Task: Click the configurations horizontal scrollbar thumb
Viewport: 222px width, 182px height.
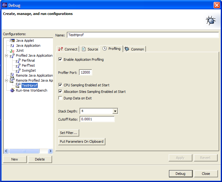Action: (24, 151)
